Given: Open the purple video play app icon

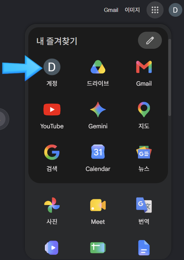Looking at the screenshot, I should [52, 248].
